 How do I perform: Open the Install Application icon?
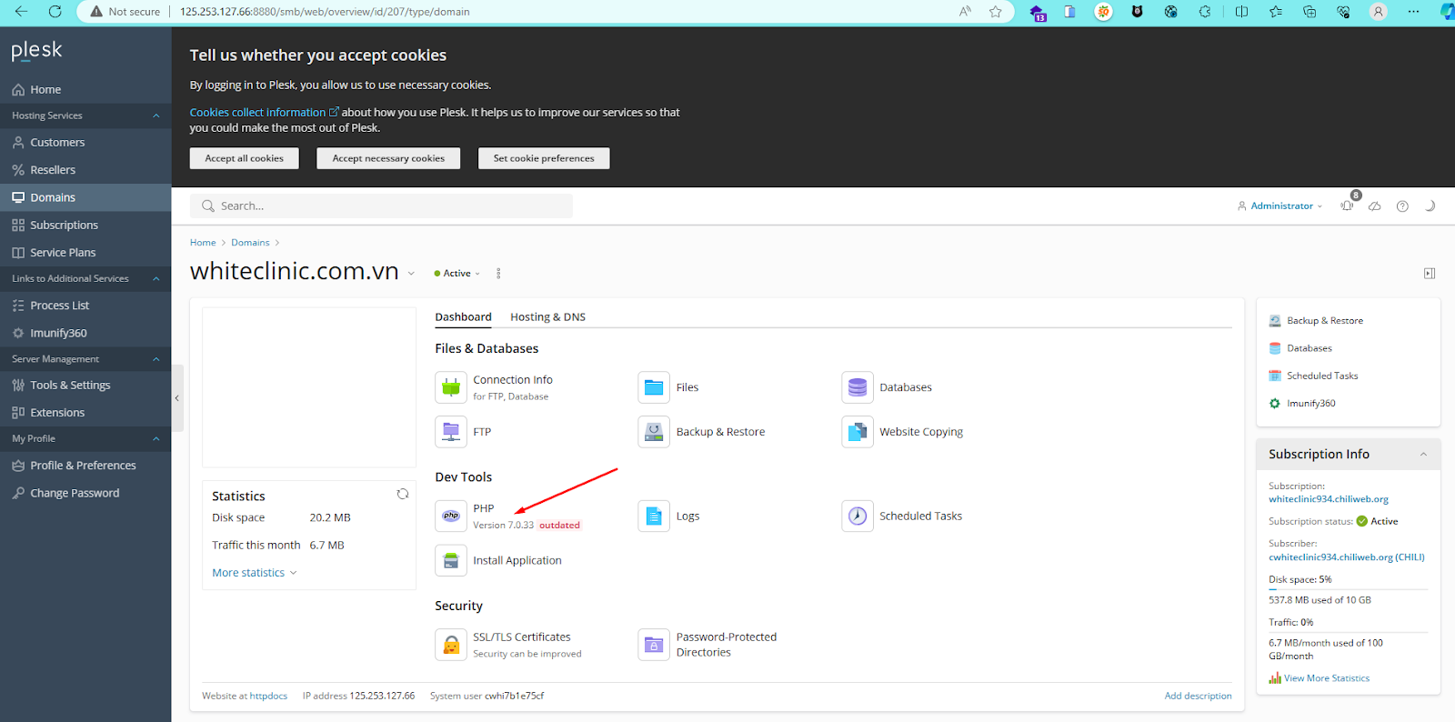[x=451, y=560]
